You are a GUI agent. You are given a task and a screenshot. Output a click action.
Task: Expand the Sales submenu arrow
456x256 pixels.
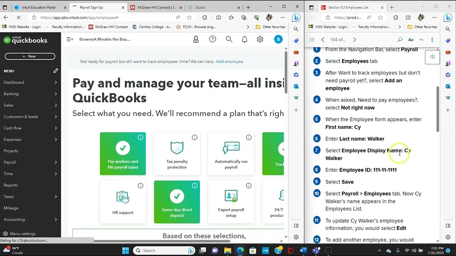[x=56, y=105]
